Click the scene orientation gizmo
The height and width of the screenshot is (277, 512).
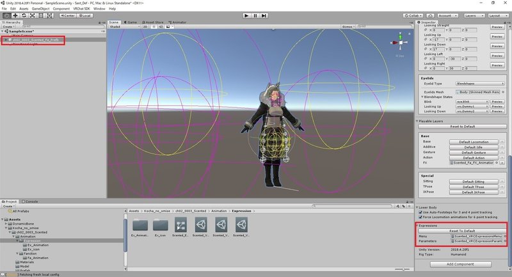[x=401, y=42]
